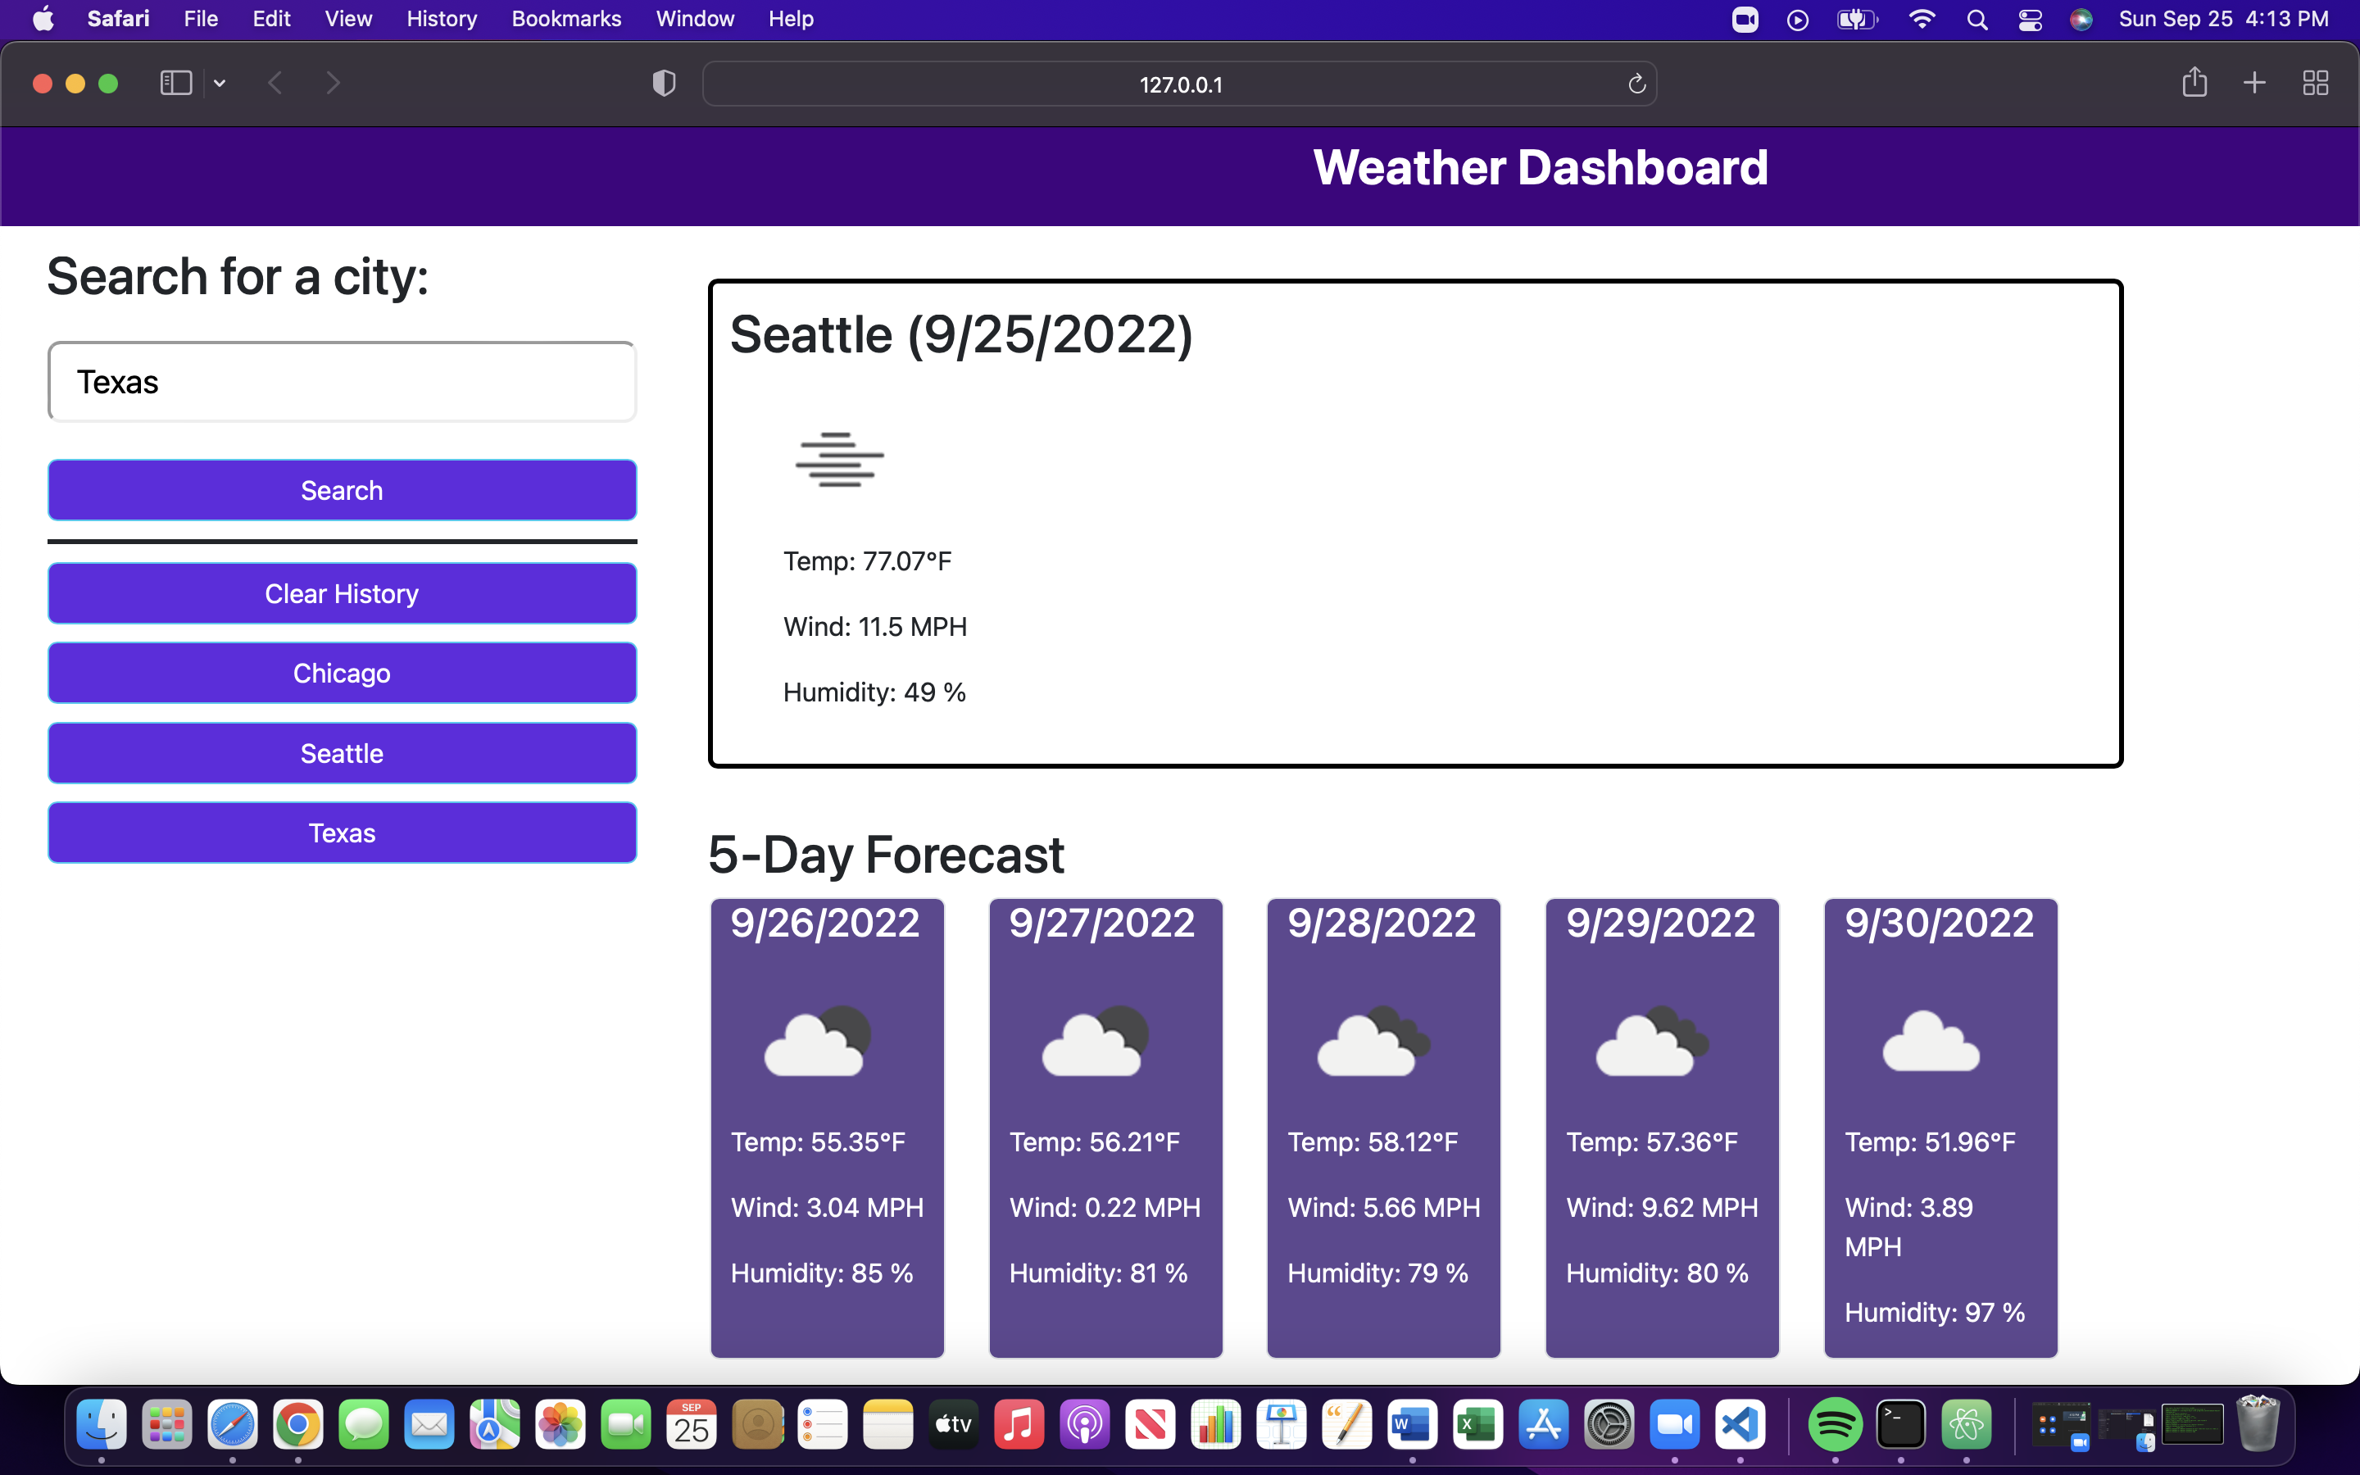Open the Bookmarks menu

pos(566,19)
